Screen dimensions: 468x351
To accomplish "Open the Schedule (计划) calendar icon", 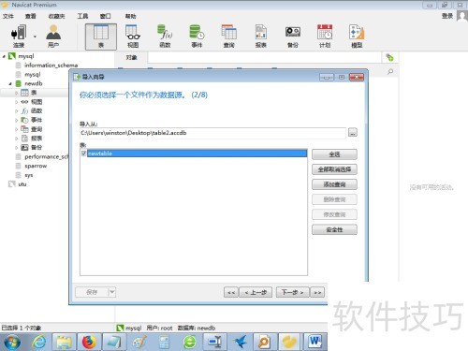I will click(x=325, y=36).
